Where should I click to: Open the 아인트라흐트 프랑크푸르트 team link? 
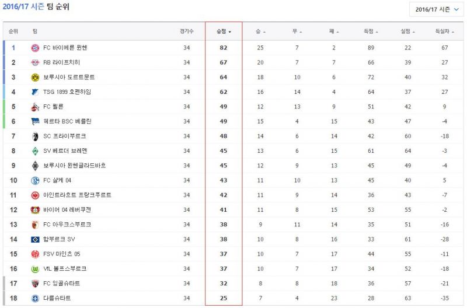coord(77,195)
